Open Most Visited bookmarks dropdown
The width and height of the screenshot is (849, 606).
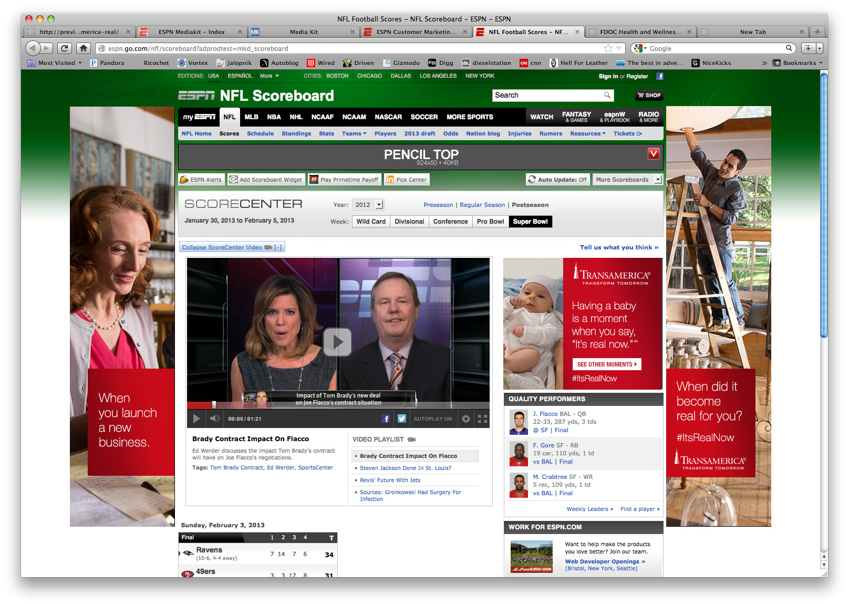(55, 63)
